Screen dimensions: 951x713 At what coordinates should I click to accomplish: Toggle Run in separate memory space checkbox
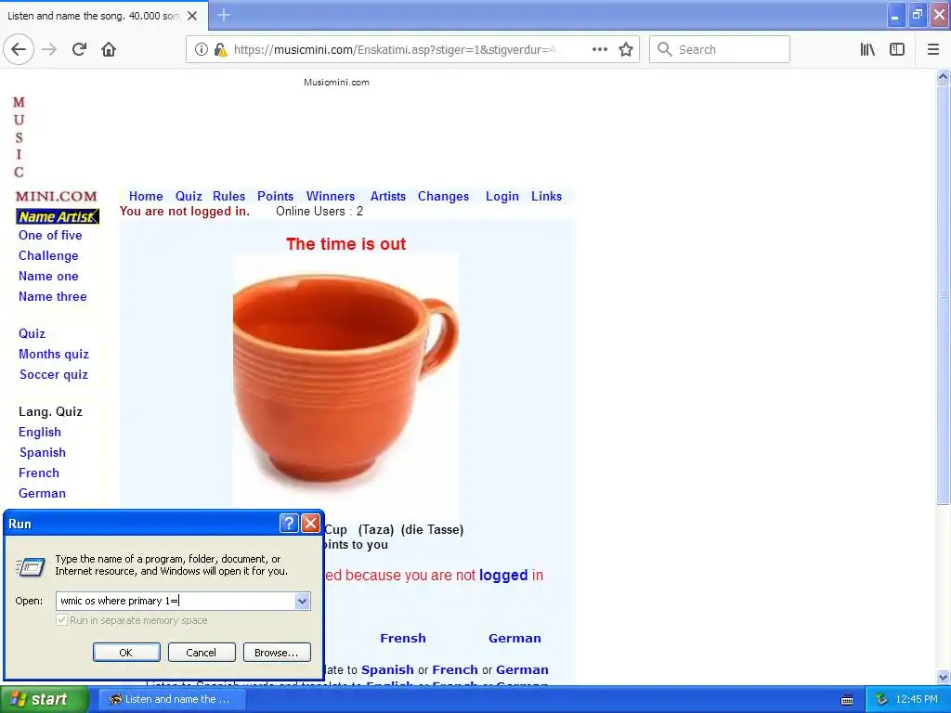pos(61,620)
